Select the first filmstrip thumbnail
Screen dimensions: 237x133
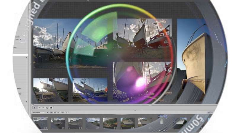point(40,123)
